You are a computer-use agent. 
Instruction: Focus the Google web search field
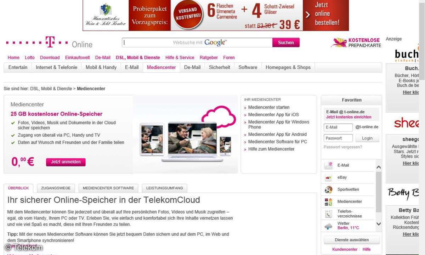point(197,42)
